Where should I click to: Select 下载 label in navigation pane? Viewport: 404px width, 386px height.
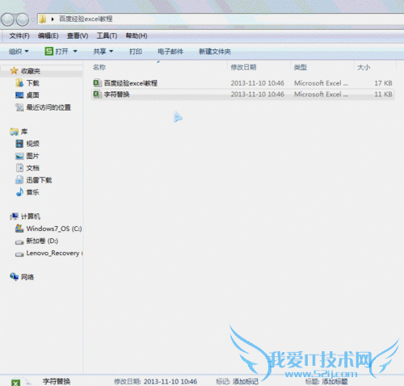tap(33, 83)
